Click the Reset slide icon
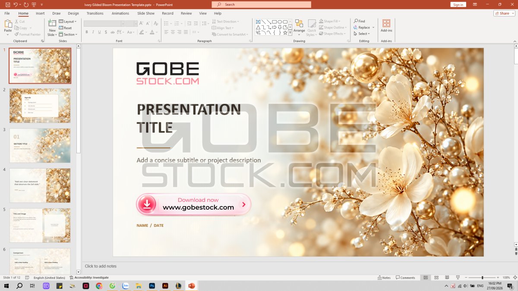 pyautogui.click(x=61, y=28)
